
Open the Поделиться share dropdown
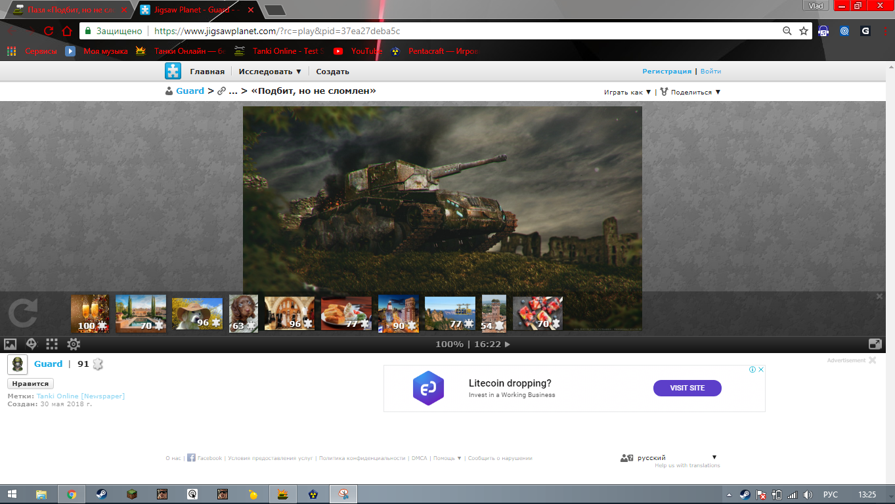pos(691,93)
